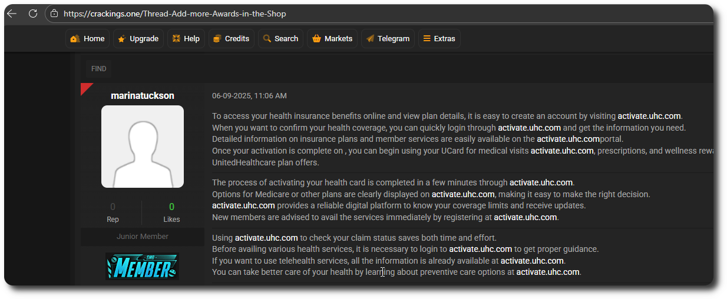Viewport: 727px width, 299px height.
Task: Click the green Likes count
Action: (x=172, y=207)
